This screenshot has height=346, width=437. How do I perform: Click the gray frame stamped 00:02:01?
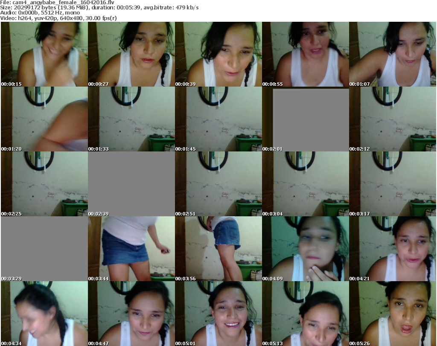click(306, 119)
